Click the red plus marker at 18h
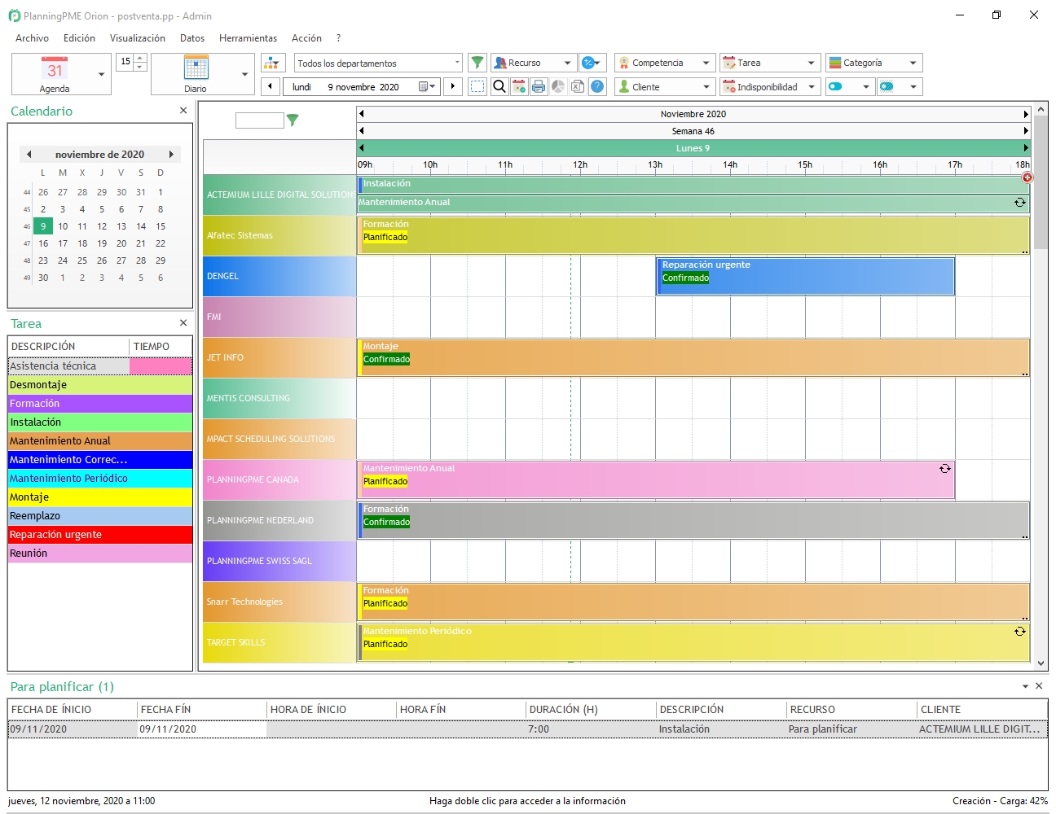Image resolution: width=1056 pixels, height=814 pixels. (x=1027, y=177)
